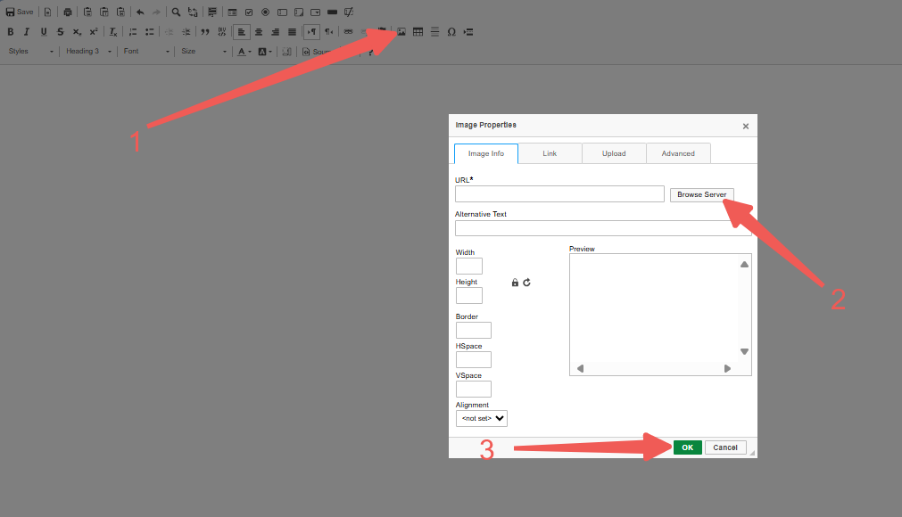Viewport: 902px width, 517px height.
Task: Switch to the Upload tab
Action: point(614,153)
